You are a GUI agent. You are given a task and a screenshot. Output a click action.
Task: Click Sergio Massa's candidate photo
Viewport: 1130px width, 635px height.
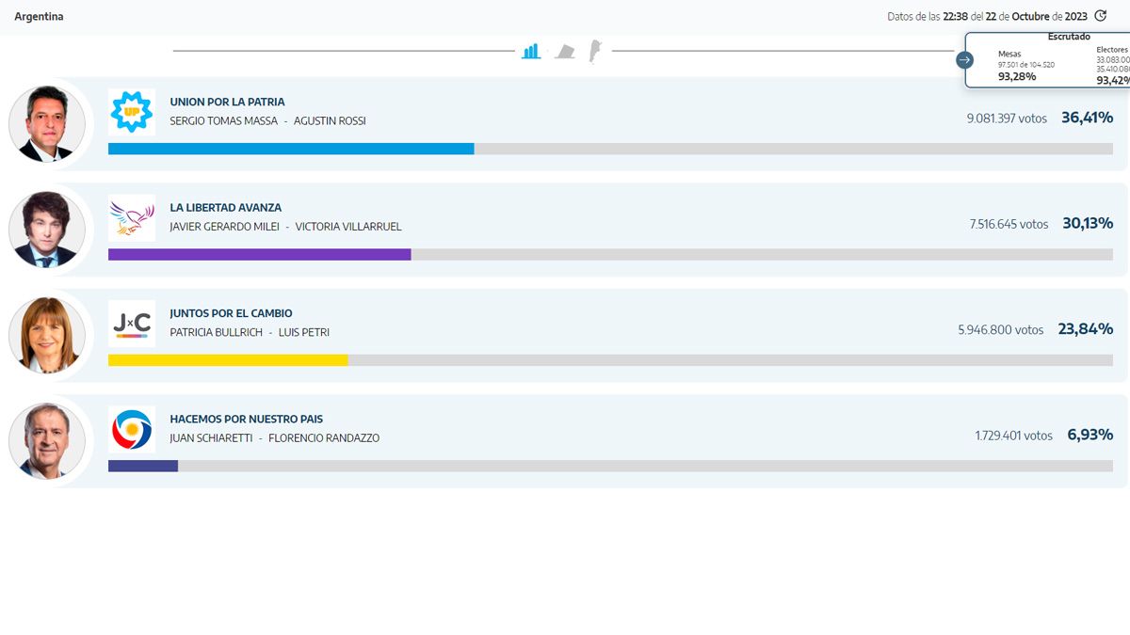(x=47, y=123)
